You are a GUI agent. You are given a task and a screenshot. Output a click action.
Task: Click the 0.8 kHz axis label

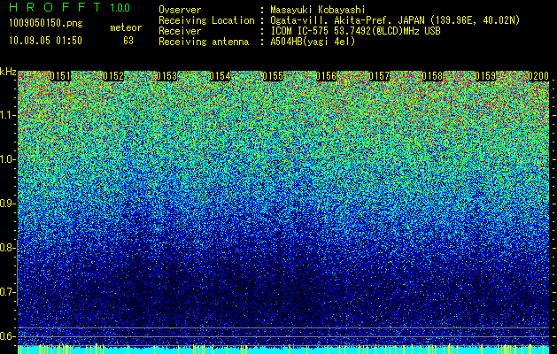click(x=7, y=248)
